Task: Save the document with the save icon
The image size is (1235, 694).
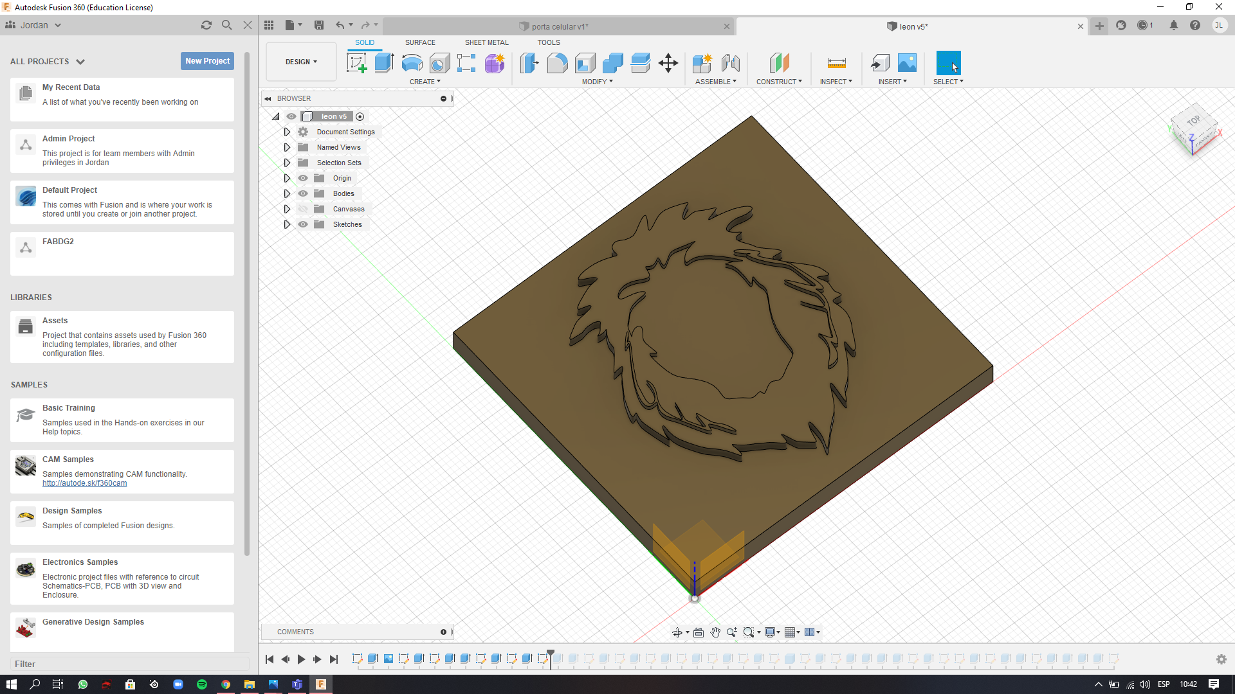Action: tap(318, 25)
